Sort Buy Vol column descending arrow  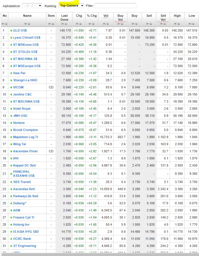pyautogui.click(x=119, y=24)
